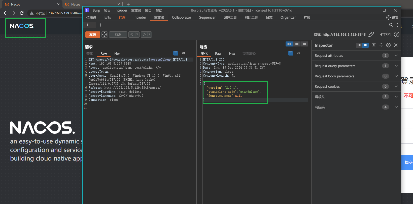Open response panel hamburger menu

pyautogui.click(x=306, y=53)
